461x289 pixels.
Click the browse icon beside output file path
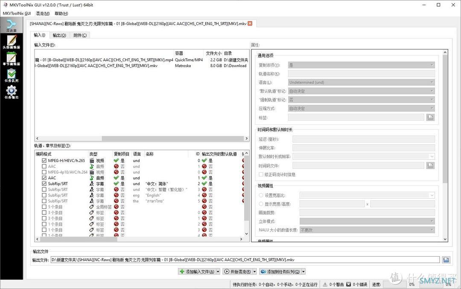pyautogui.click(x=446, y=260)
